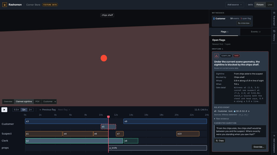Click the FIXTURE DATA badge

coord(50,5)
